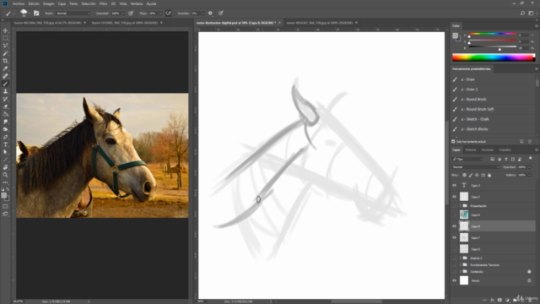
Task: Select the Crop tool
Action: coord(6,61)
